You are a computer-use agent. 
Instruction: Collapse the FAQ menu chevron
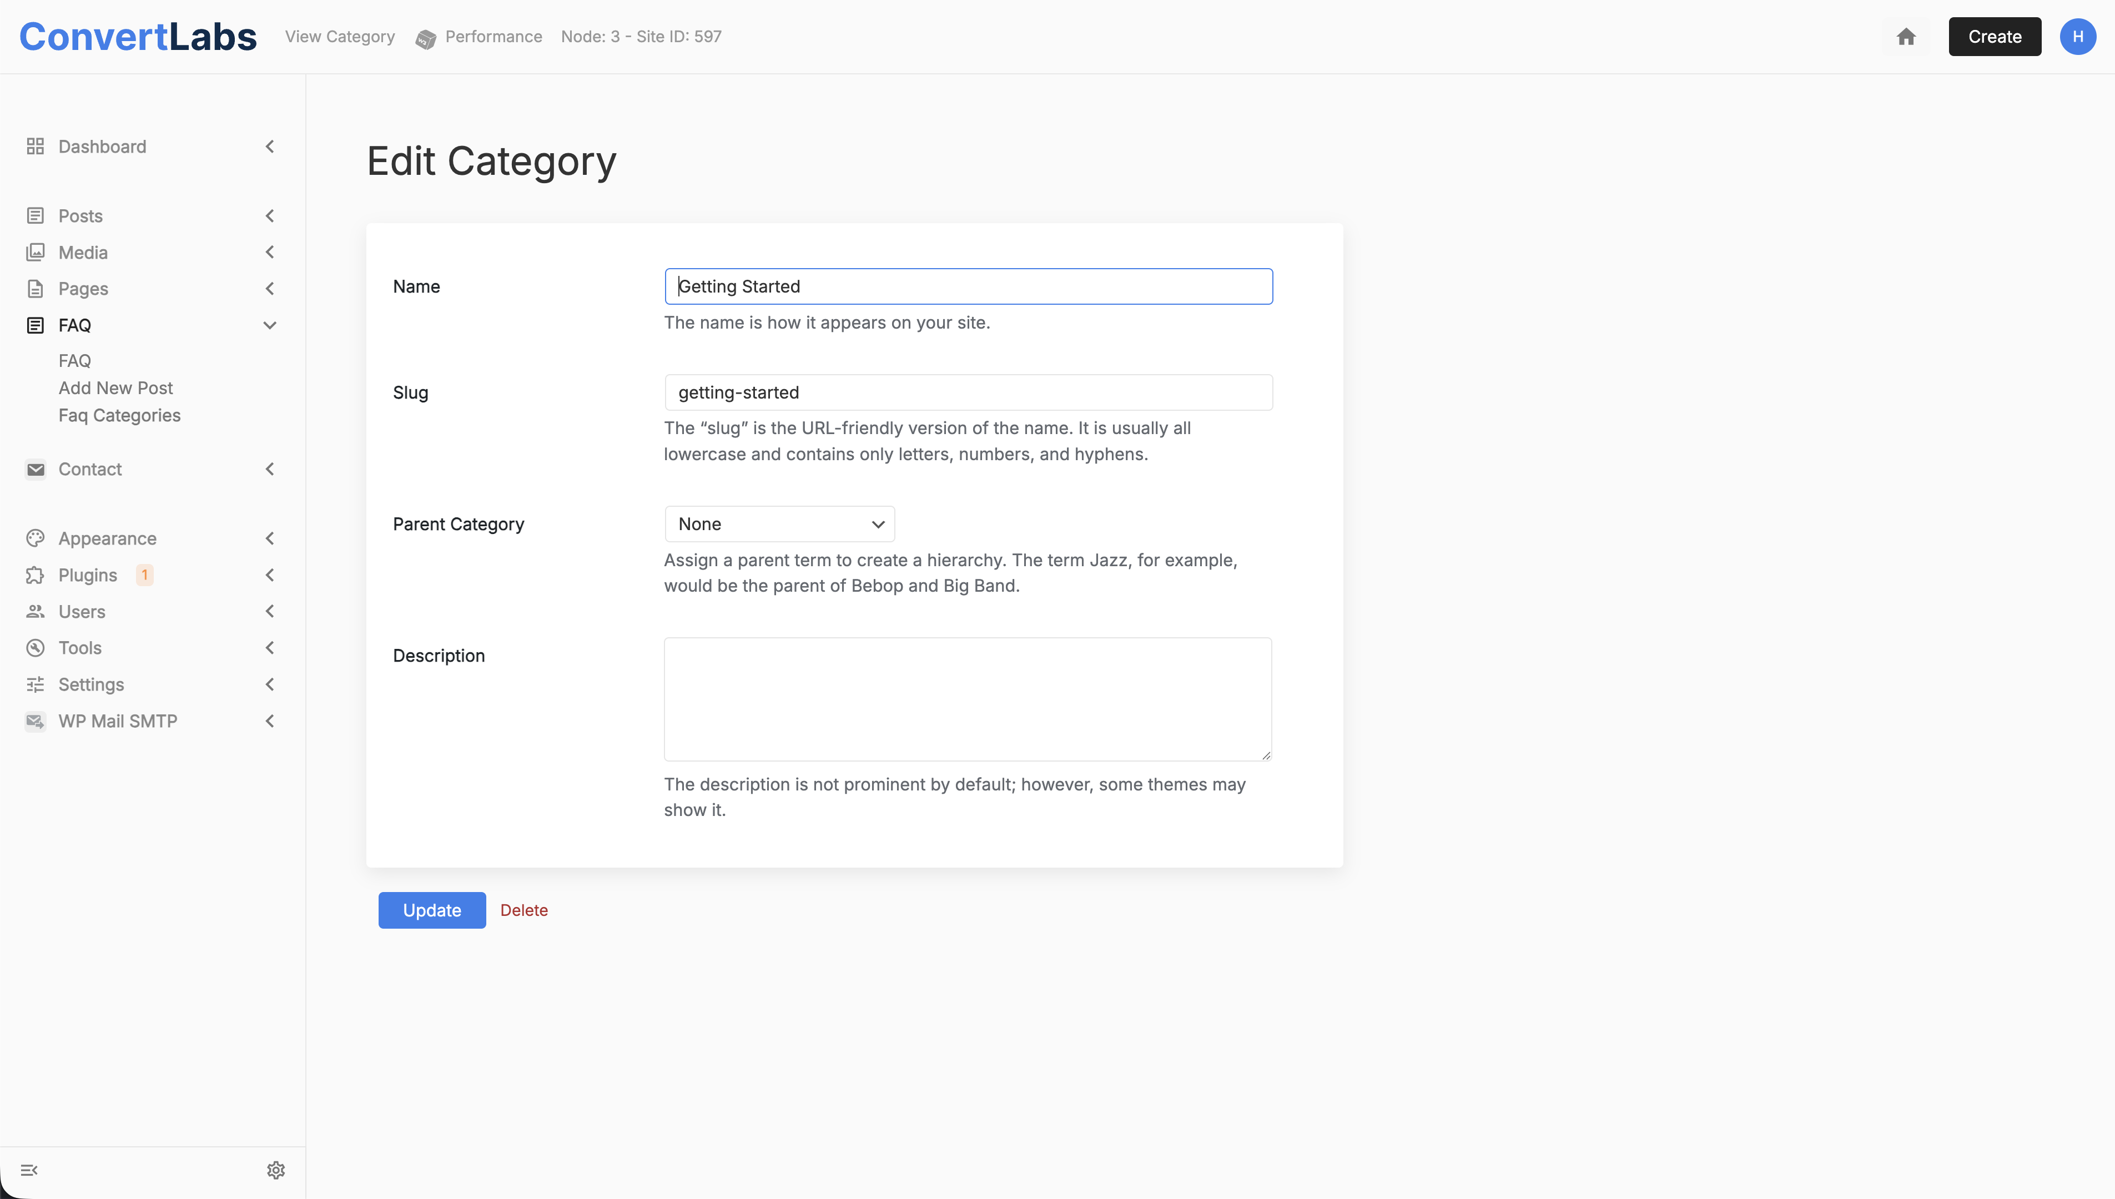pyautogui.click(x=269, y=325)
